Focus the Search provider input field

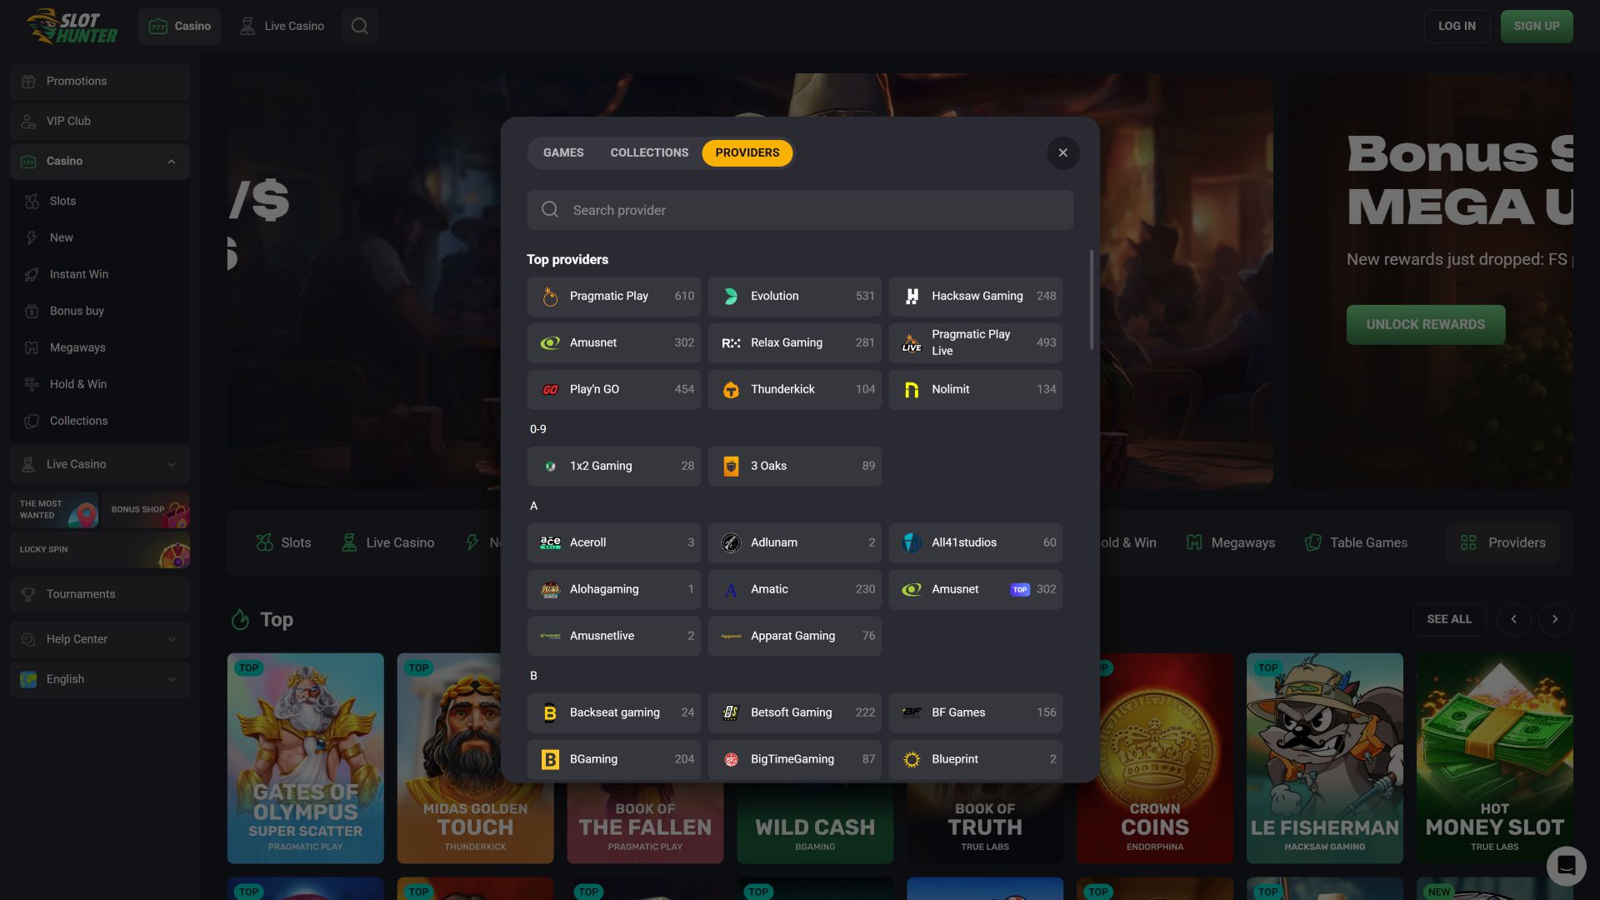tap(800, 210)
